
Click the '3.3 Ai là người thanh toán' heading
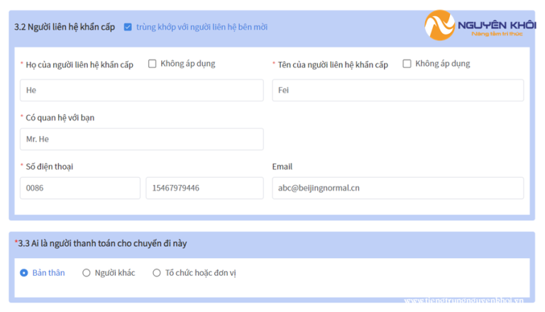tap(101, 243)
